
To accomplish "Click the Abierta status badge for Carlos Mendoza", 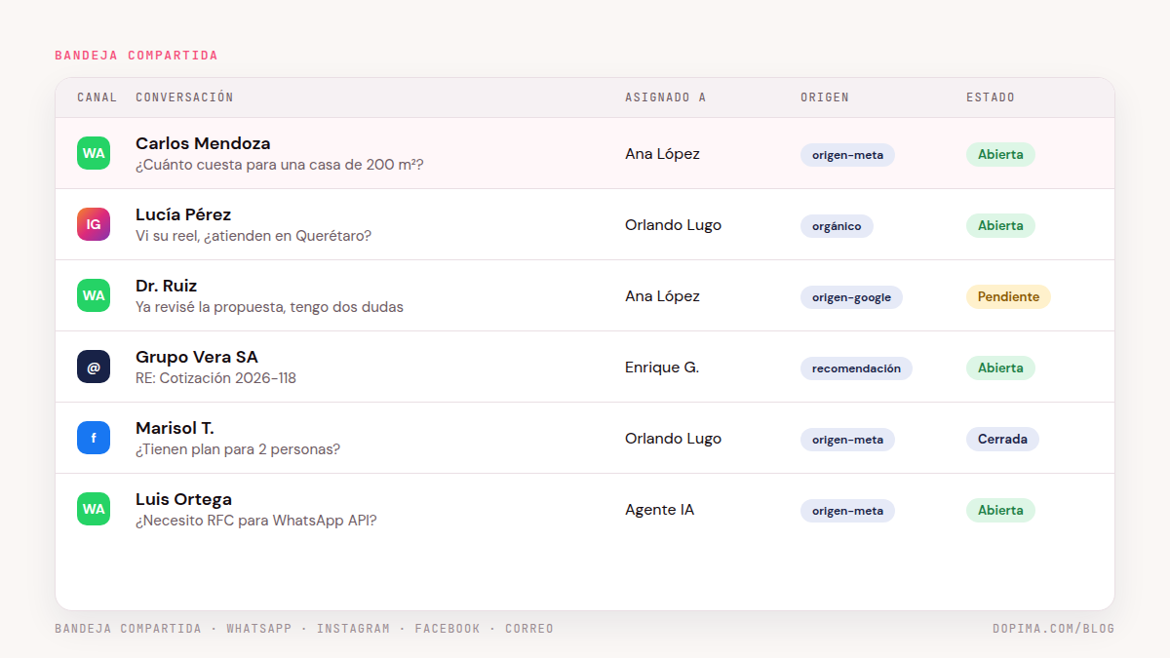I will point(1000,154).
